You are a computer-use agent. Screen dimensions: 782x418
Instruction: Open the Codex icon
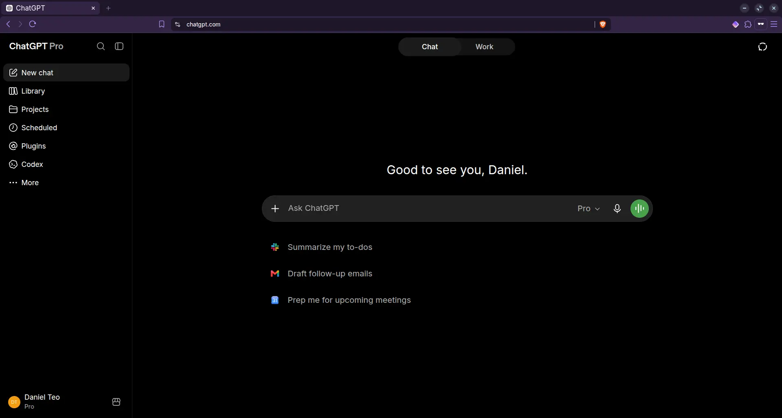13,164
